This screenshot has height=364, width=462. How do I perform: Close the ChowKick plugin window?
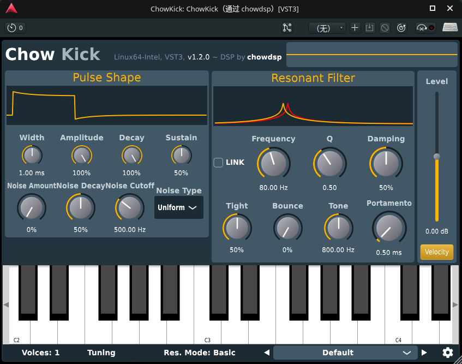(x=450, y=8)
